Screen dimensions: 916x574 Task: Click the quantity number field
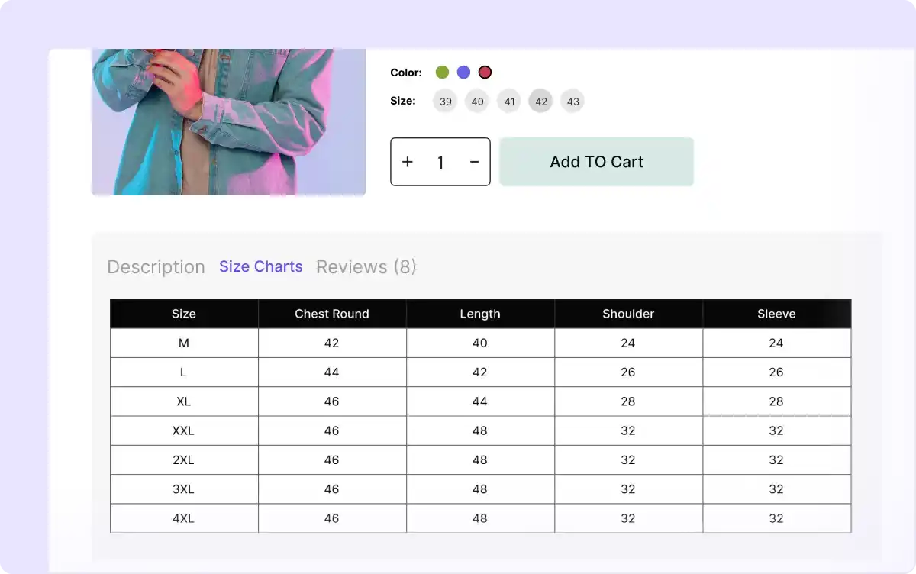point(440,162)
